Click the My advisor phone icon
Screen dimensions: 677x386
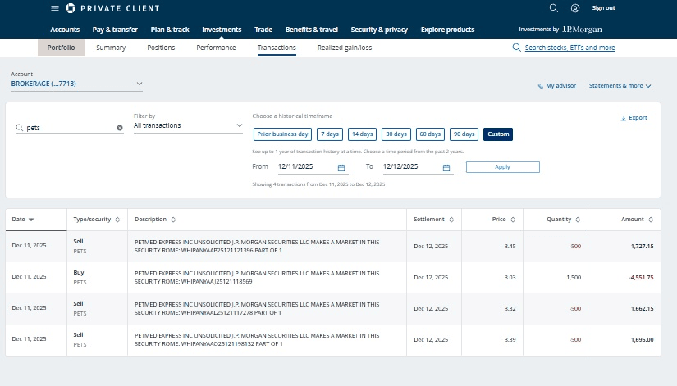click(x=540, y=85)
